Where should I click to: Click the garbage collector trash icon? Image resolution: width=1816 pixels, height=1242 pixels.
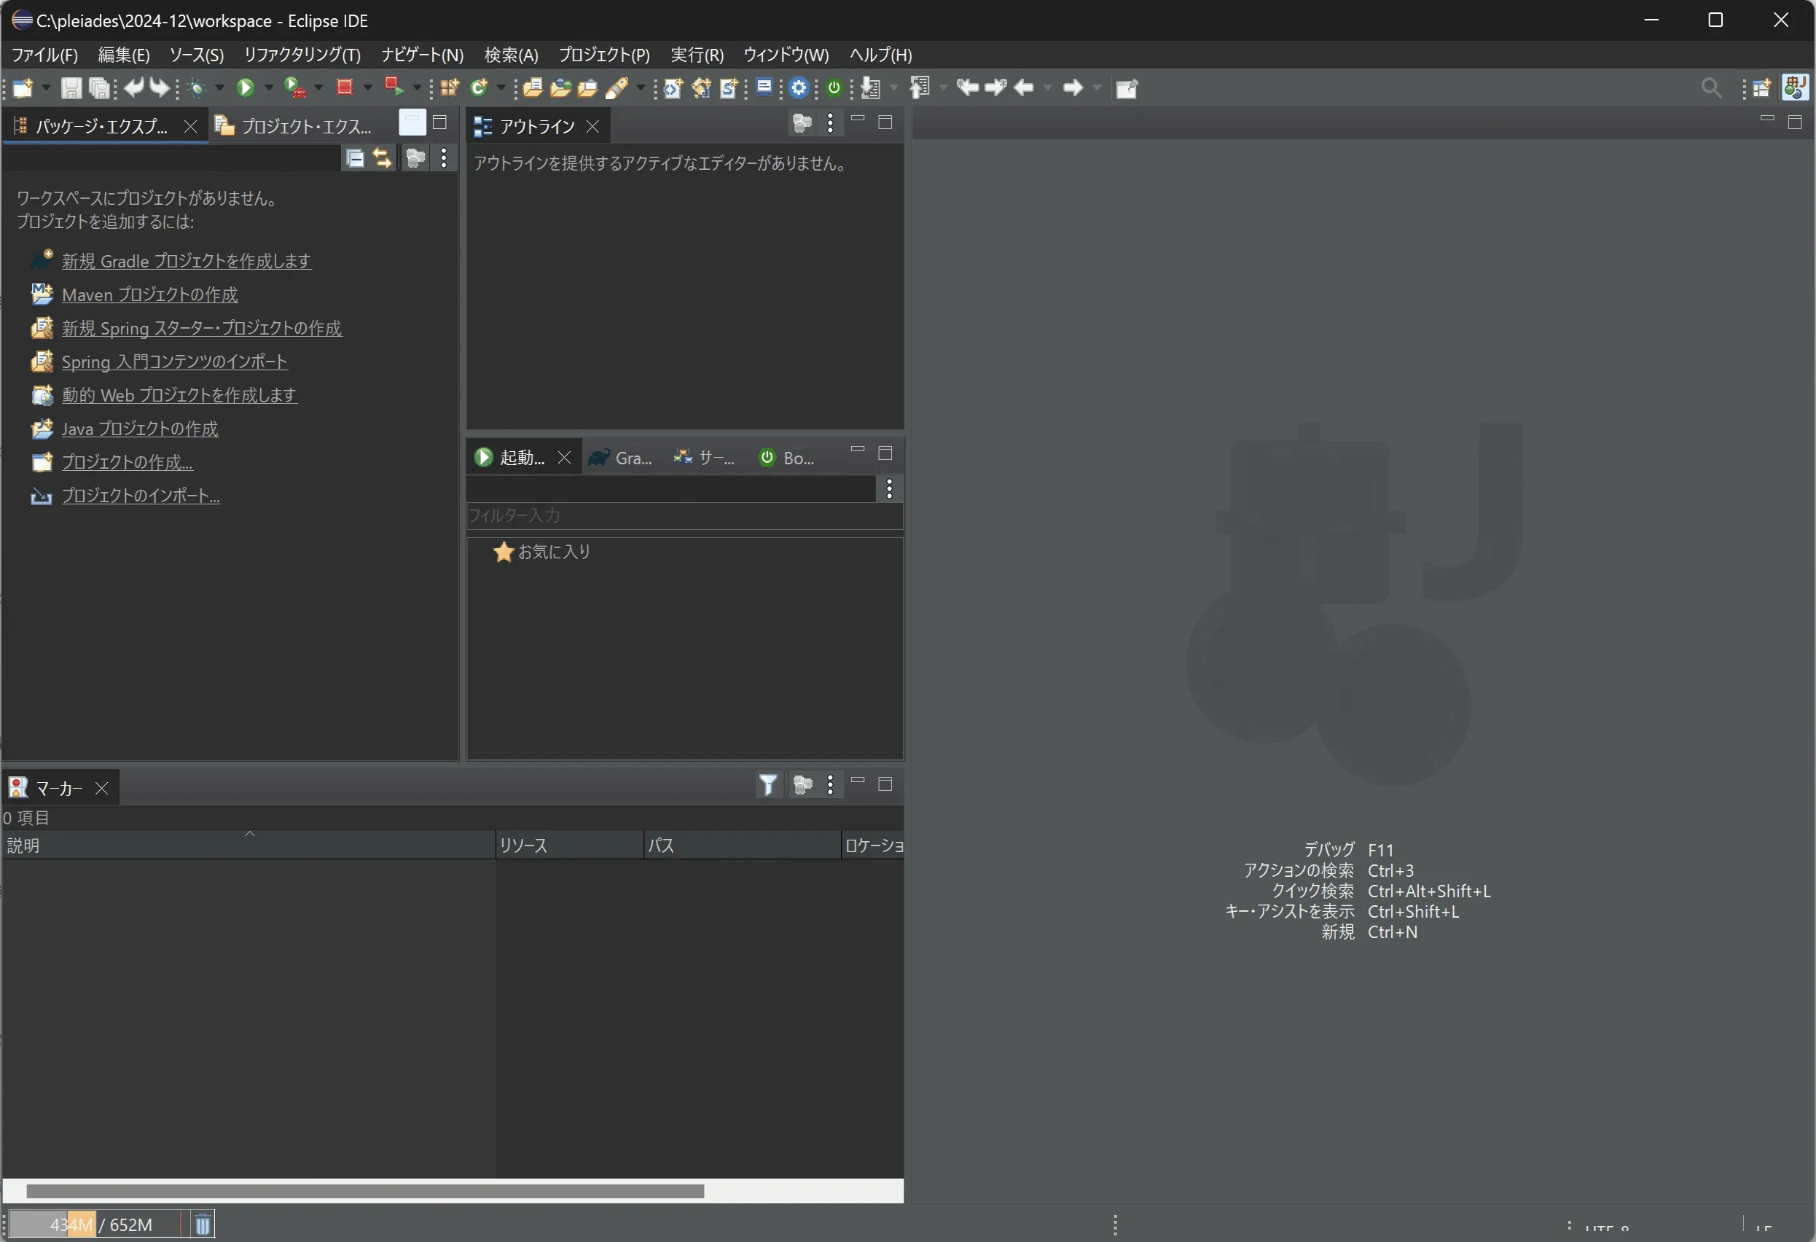click(203, 1224)
